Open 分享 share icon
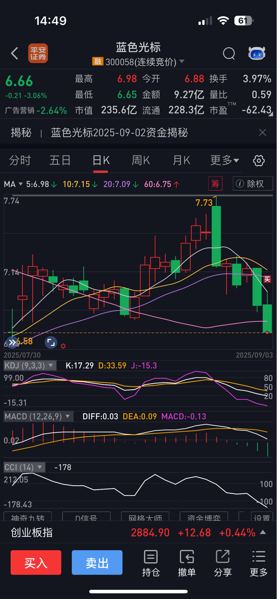 pos(223,563)
